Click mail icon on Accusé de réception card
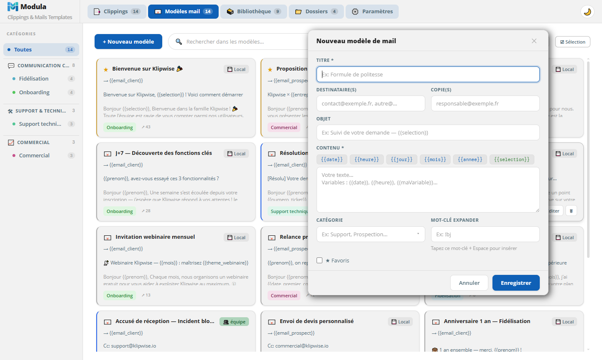The width and height of the screenshot is (602, 360). pyautogui.click(x=107, y=322)
